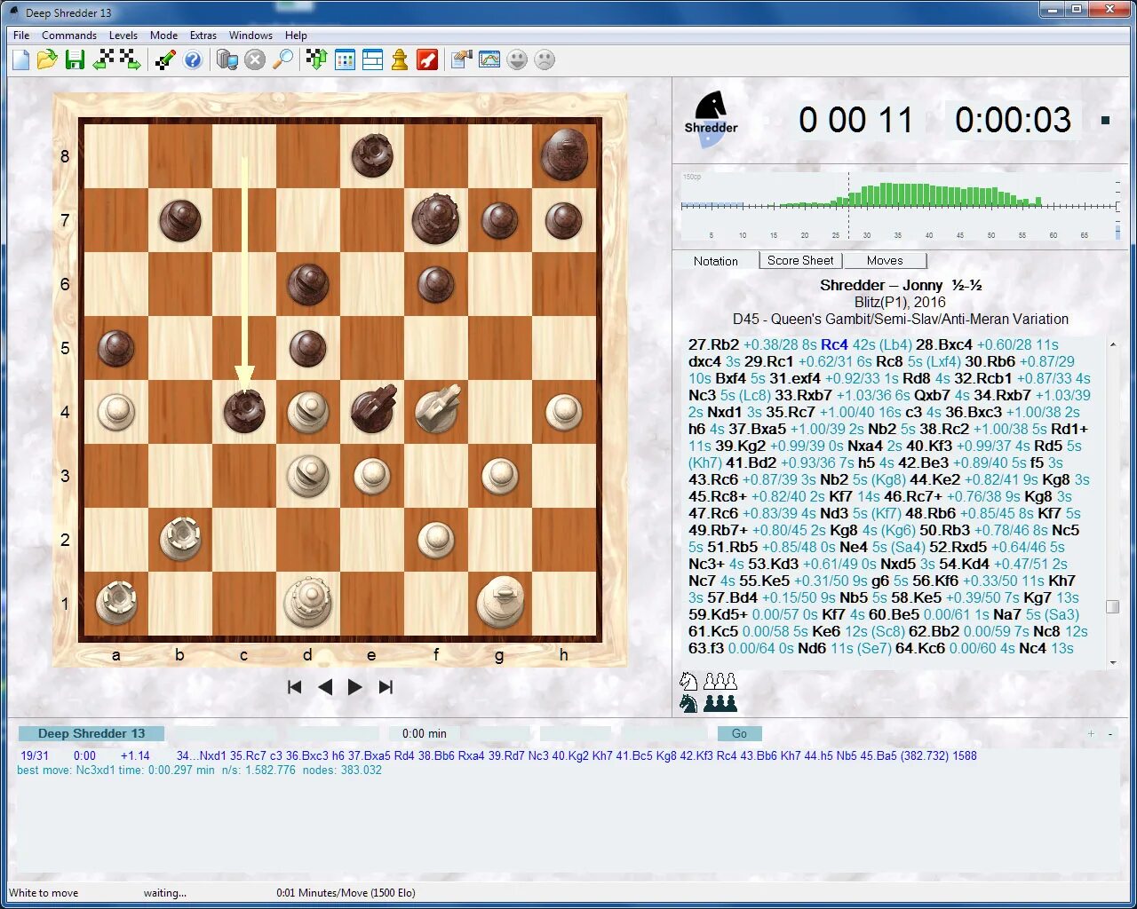Click the black king on h8
Image resolution: width=1137 pixels, height=909 pixels.
tap(564, 154)
